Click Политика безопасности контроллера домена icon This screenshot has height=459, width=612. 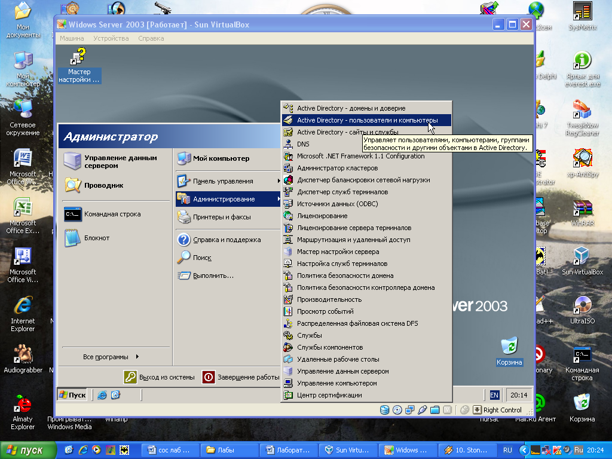(288, 287)
